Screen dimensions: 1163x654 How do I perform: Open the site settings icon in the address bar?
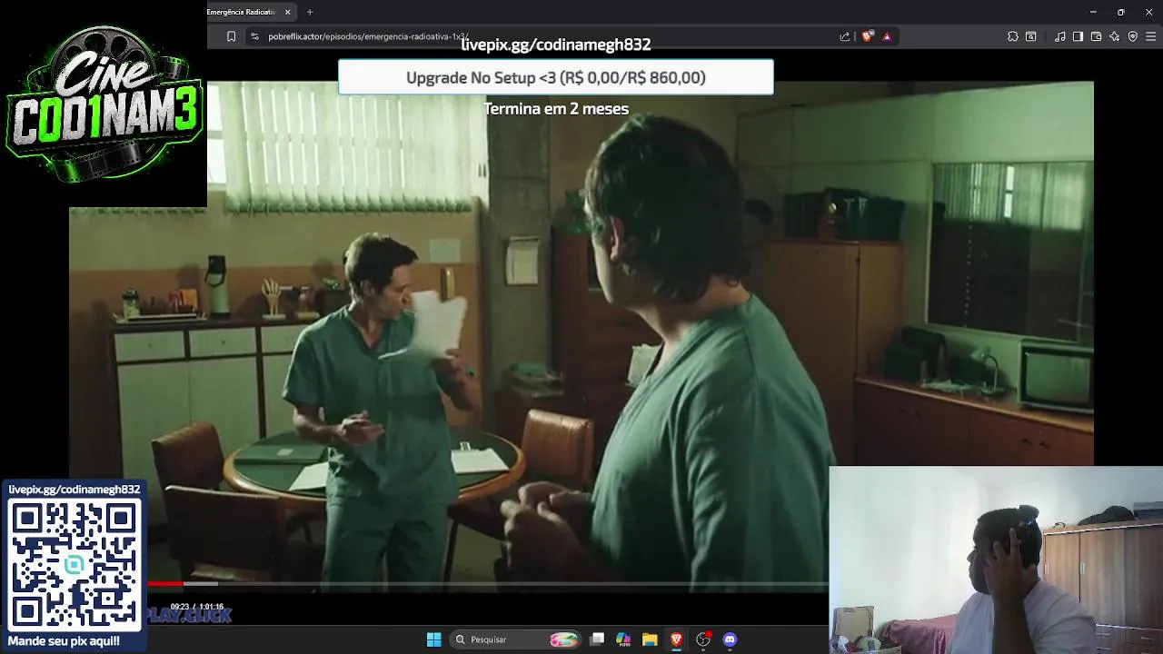(255, 36)
